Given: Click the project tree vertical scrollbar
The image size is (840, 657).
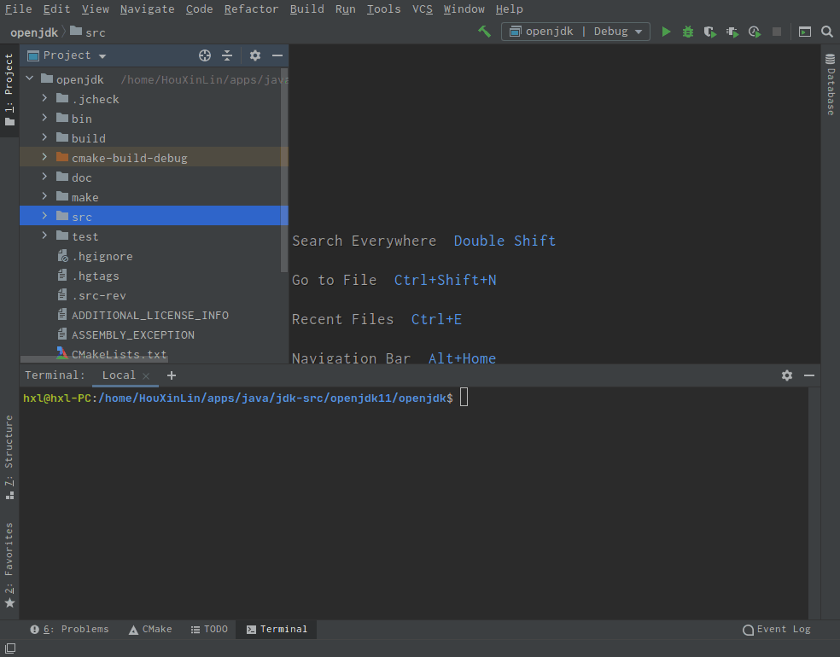Looking at the screenshot, I should [284, 171].
